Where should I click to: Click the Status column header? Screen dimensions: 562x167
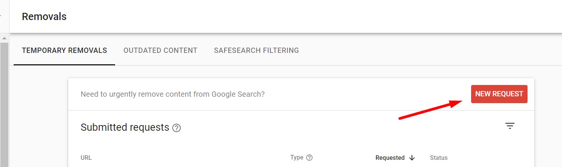[x=439, y=158]
